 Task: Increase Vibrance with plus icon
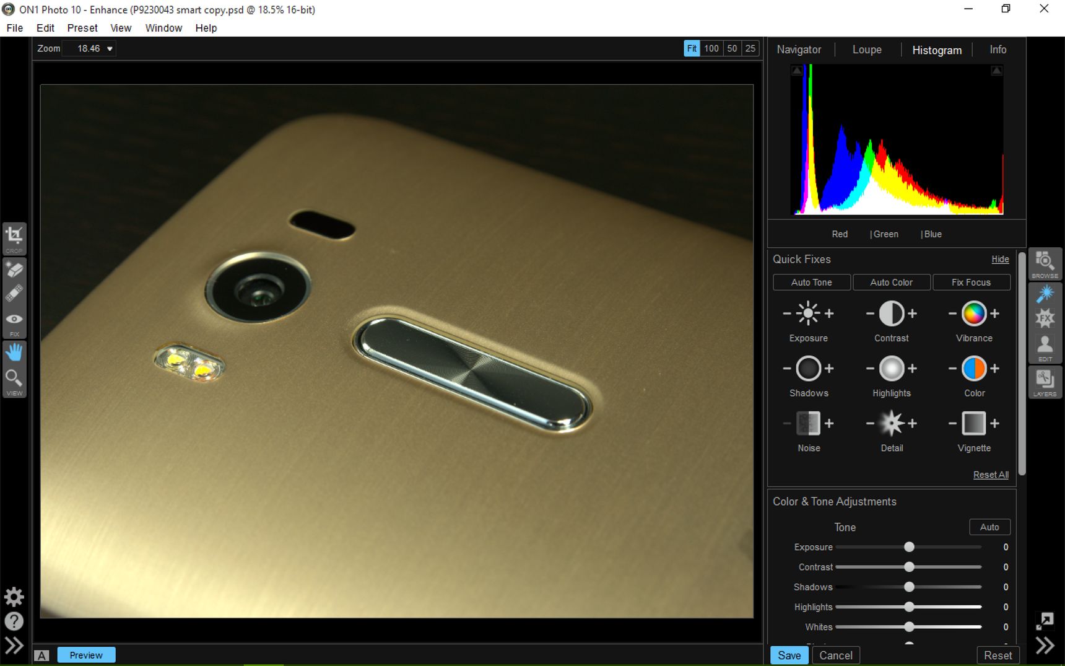(994, 313)
